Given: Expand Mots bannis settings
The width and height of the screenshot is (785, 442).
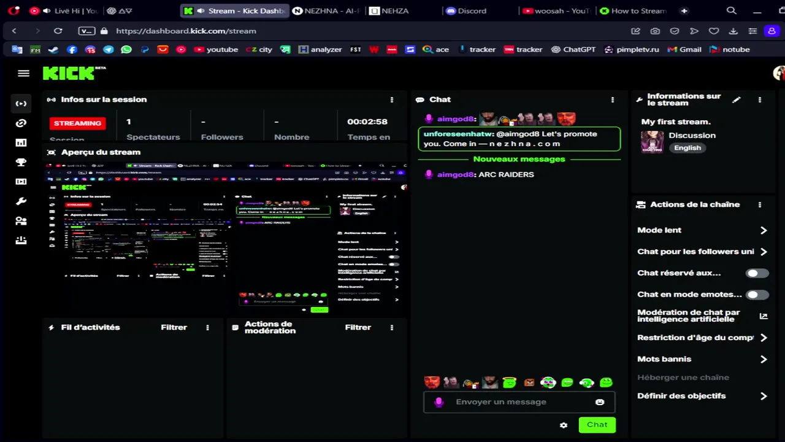Looking at the screenshot, I should (703, 359).
